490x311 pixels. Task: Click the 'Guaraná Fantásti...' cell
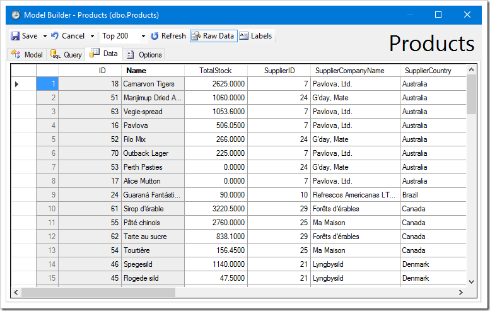[153, 195]
